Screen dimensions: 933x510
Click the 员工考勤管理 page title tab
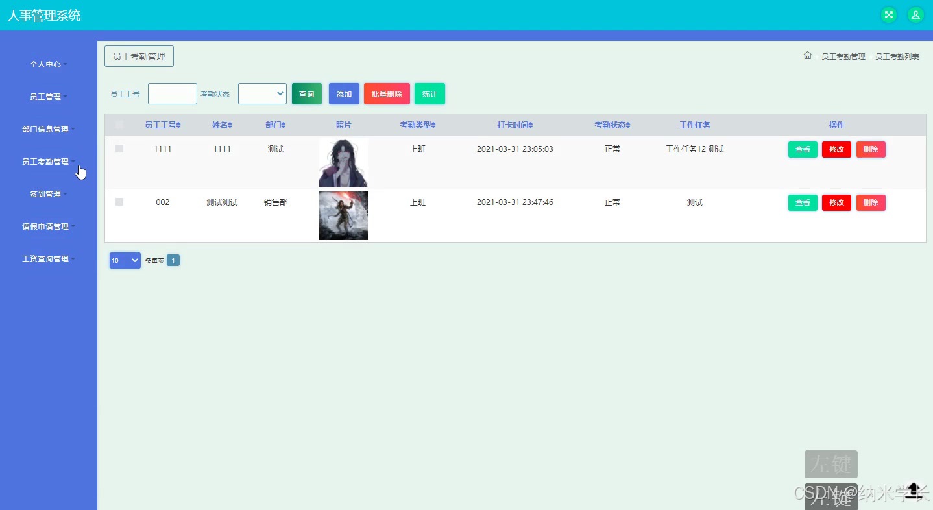click(x=139, y=56)
